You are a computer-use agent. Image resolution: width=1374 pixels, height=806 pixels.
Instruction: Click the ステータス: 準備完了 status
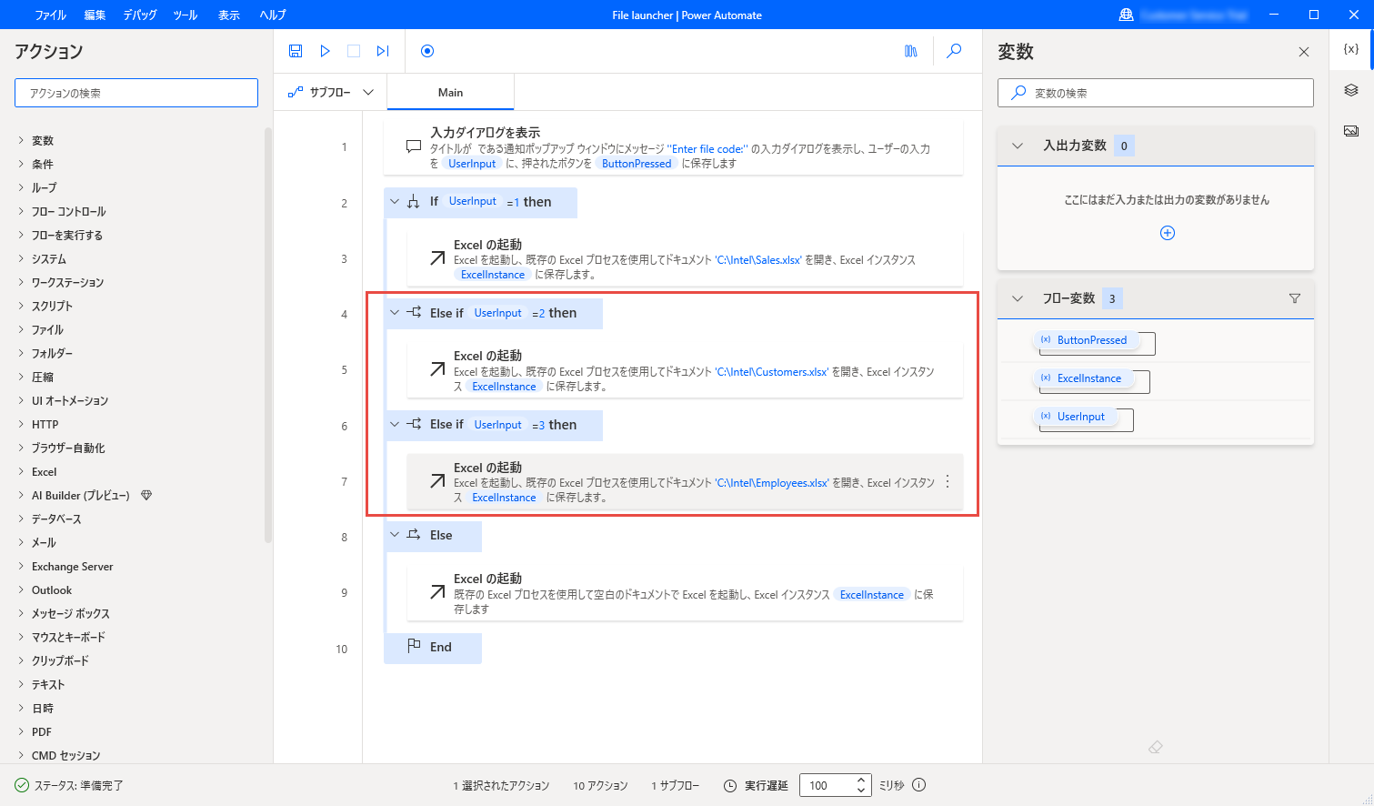point(69,785)
